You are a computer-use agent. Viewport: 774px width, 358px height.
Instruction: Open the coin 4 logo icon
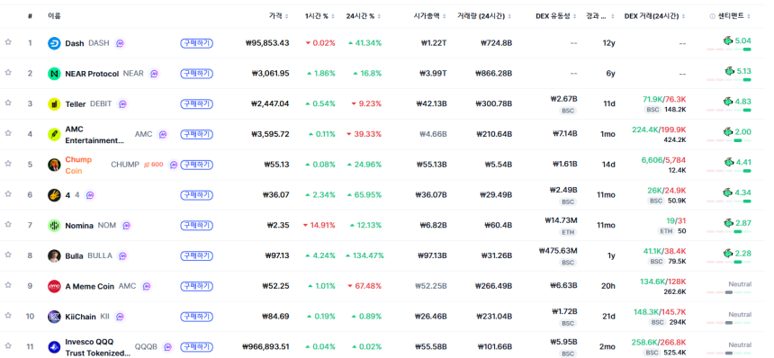54,195
